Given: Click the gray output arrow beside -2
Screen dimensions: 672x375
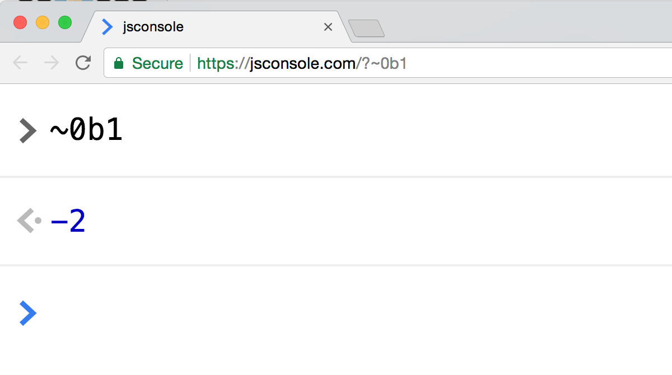Looking at the screenshot, I should click(29, 221).
